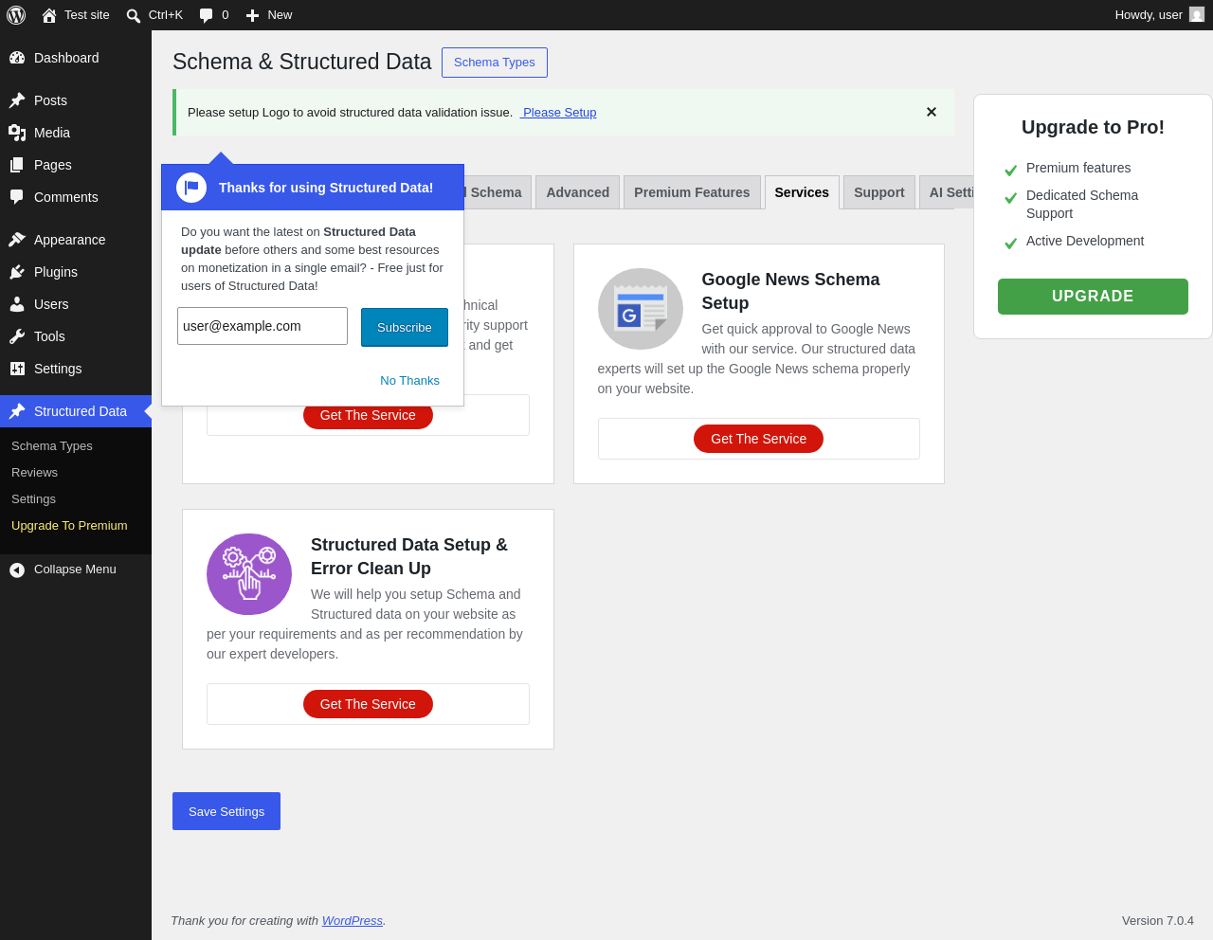Click the Dashboard gauge icon
Viewport: 1213px width, 940px height.
pyautogui.click(x=17, y=58)
